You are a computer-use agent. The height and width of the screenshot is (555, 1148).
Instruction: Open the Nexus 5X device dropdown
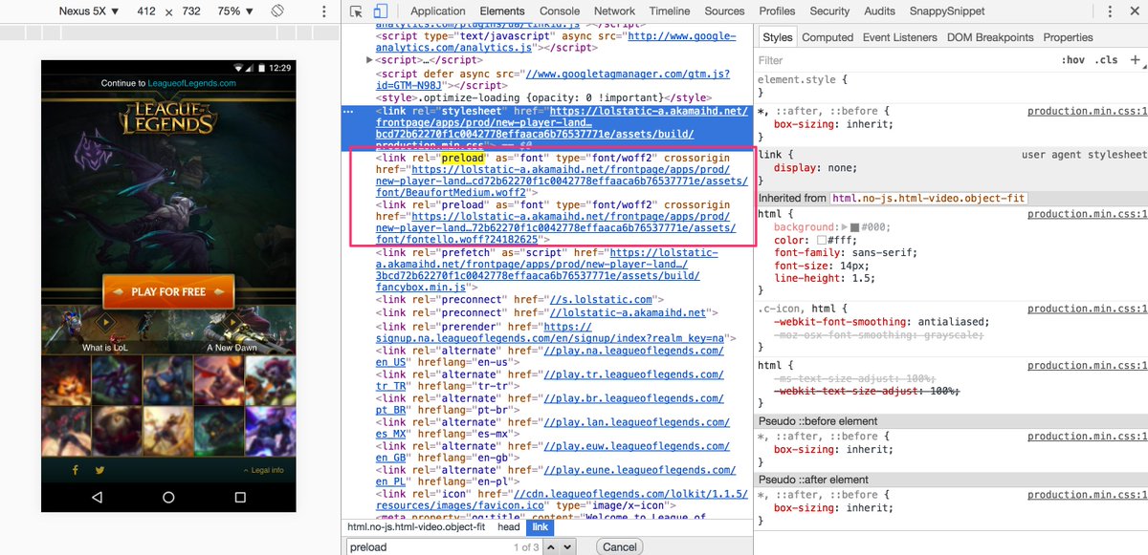coord(89,11)
